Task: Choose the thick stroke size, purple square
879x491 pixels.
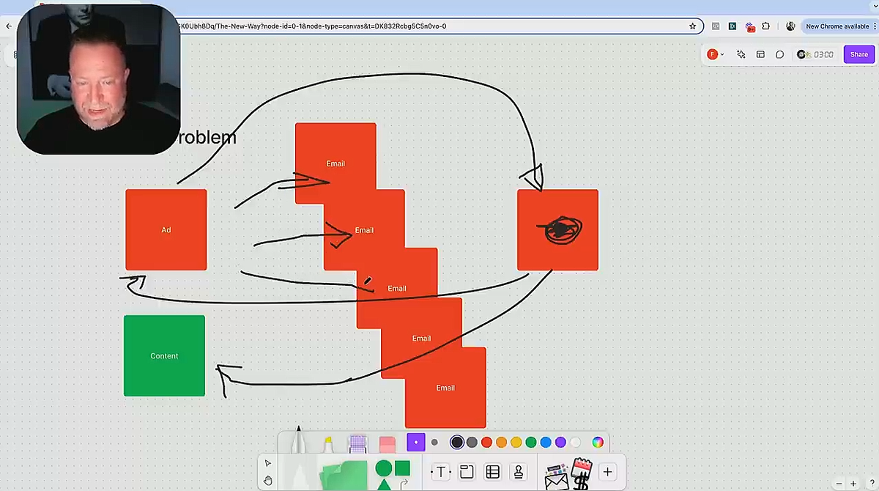Action: [416, 442]
